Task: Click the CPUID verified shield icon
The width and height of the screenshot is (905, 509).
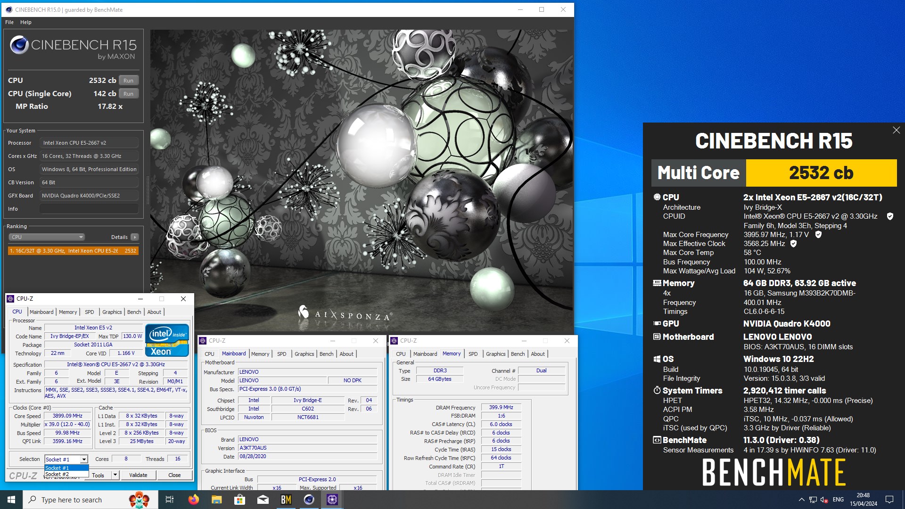Action: pos(890,216)
